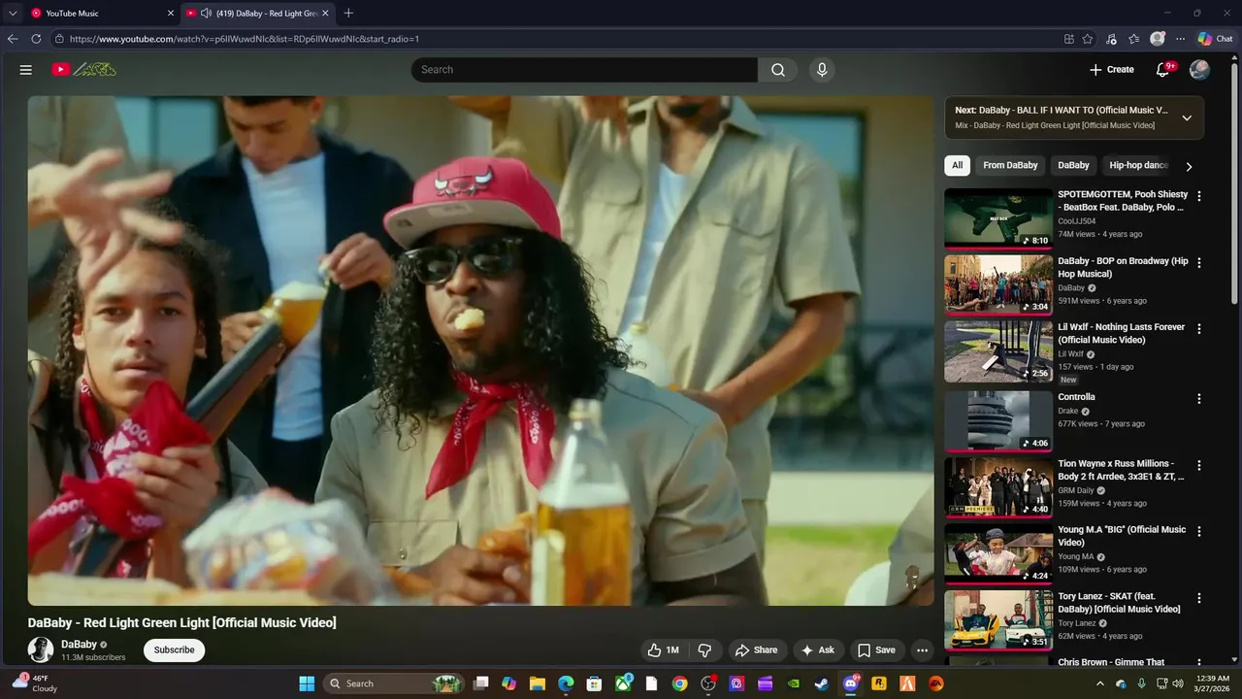The width and height of the screenshot is (1242, 699).
Task: Open Steam from taskbar
Action: 822,683
